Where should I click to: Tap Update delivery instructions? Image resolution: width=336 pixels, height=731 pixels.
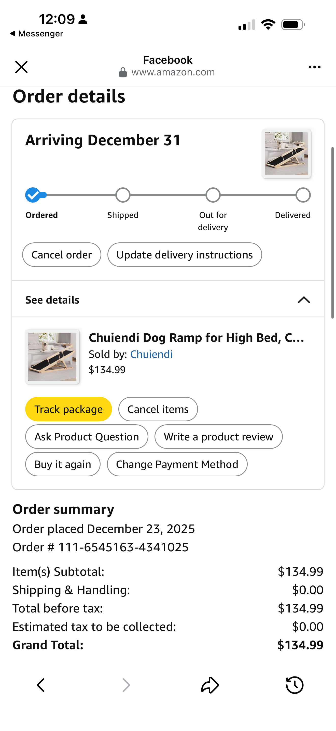[185, 255]
